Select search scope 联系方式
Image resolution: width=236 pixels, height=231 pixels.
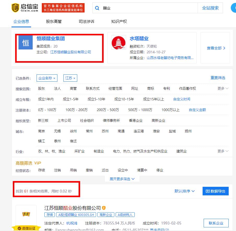(x=93, y=88)
